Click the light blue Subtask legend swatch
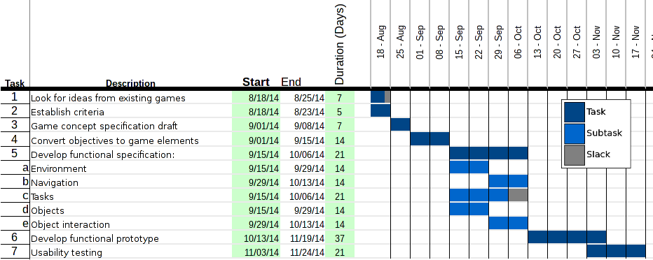Image resolution: width=653 pixels, height=260 pixels. pos(575,133)
